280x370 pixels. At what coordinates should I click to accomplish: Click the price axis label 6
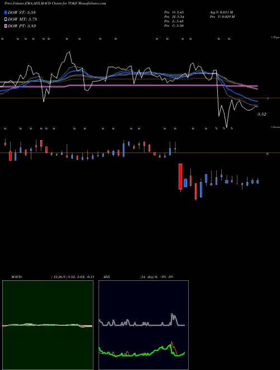268,154
